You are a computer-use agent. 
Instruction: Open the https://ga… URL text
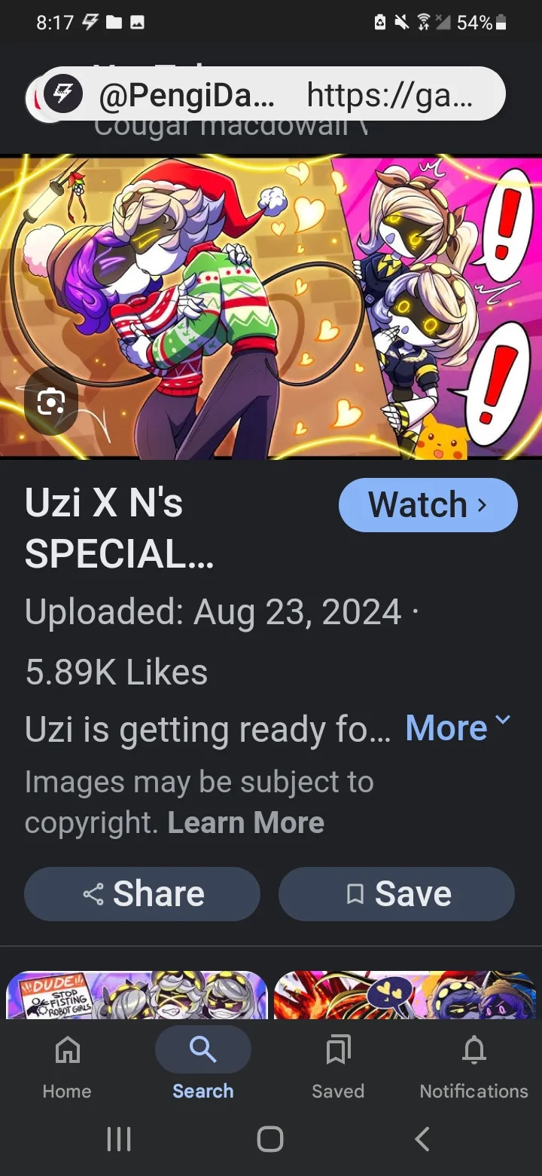coord(390,96)
